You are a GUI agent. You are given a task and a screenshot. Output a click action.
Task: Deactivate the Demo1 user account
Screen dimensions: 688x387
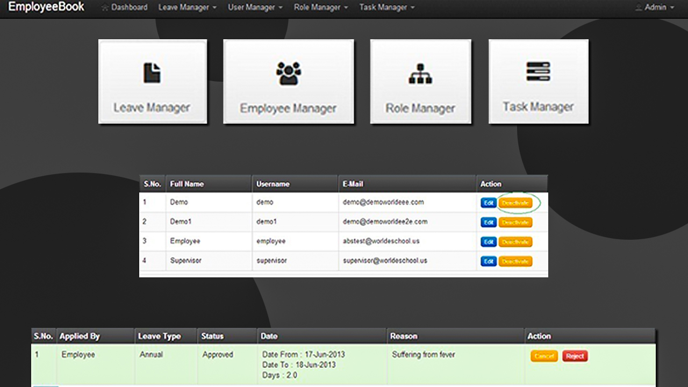[515, 223]
